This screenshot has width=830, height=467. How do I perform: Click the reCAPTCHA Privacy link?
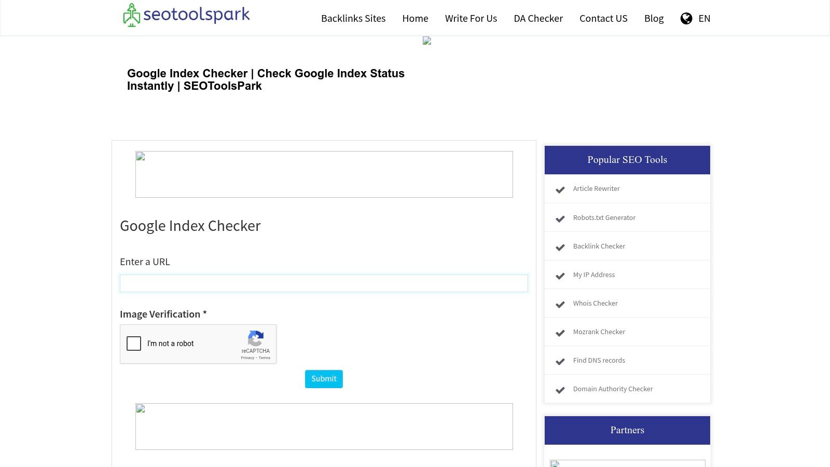247,358
